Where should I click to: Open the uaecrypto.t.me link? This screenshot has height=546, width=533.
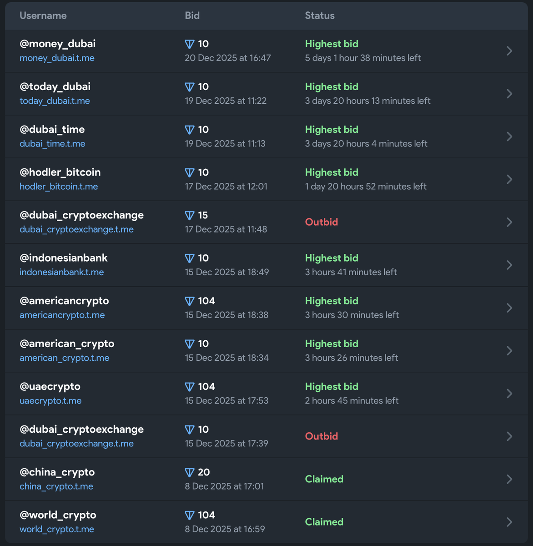50,401
